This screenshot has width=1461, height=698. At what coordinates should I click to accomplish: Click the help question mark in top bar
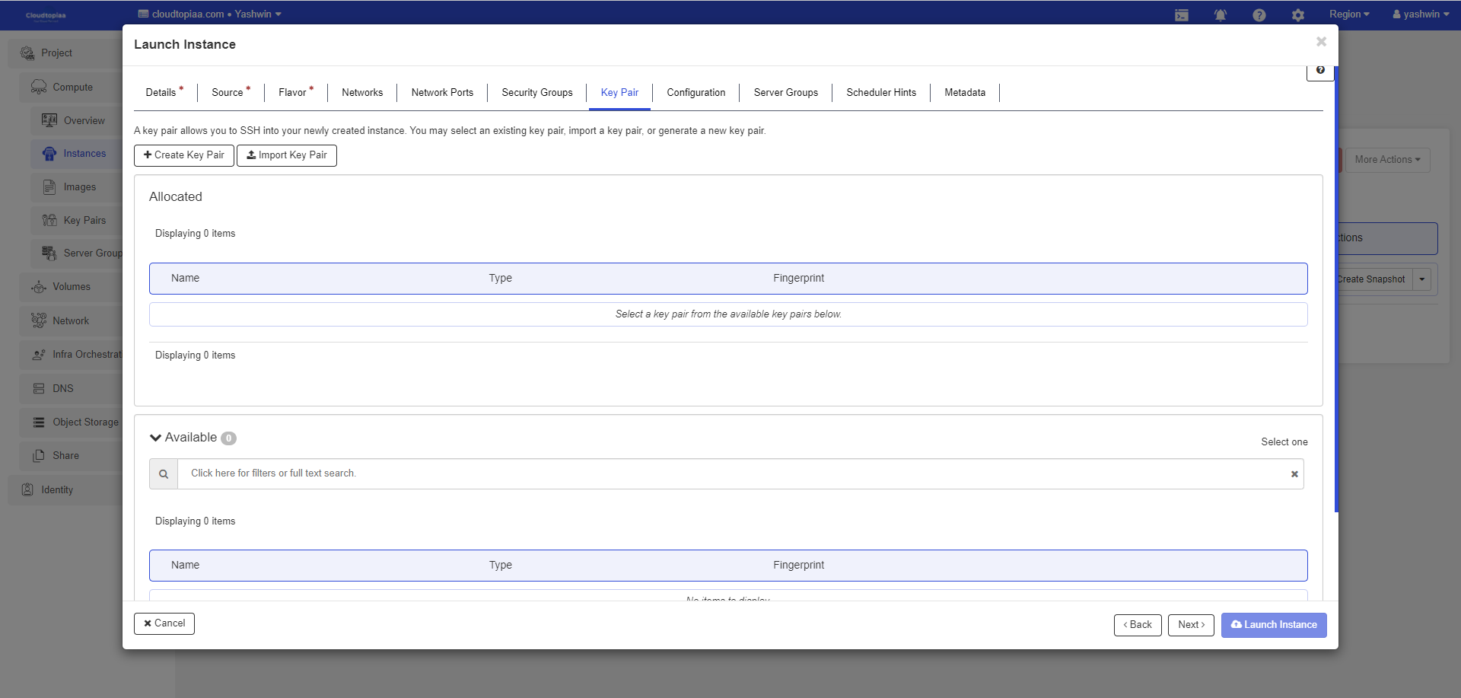click(x=1259, y=15)
